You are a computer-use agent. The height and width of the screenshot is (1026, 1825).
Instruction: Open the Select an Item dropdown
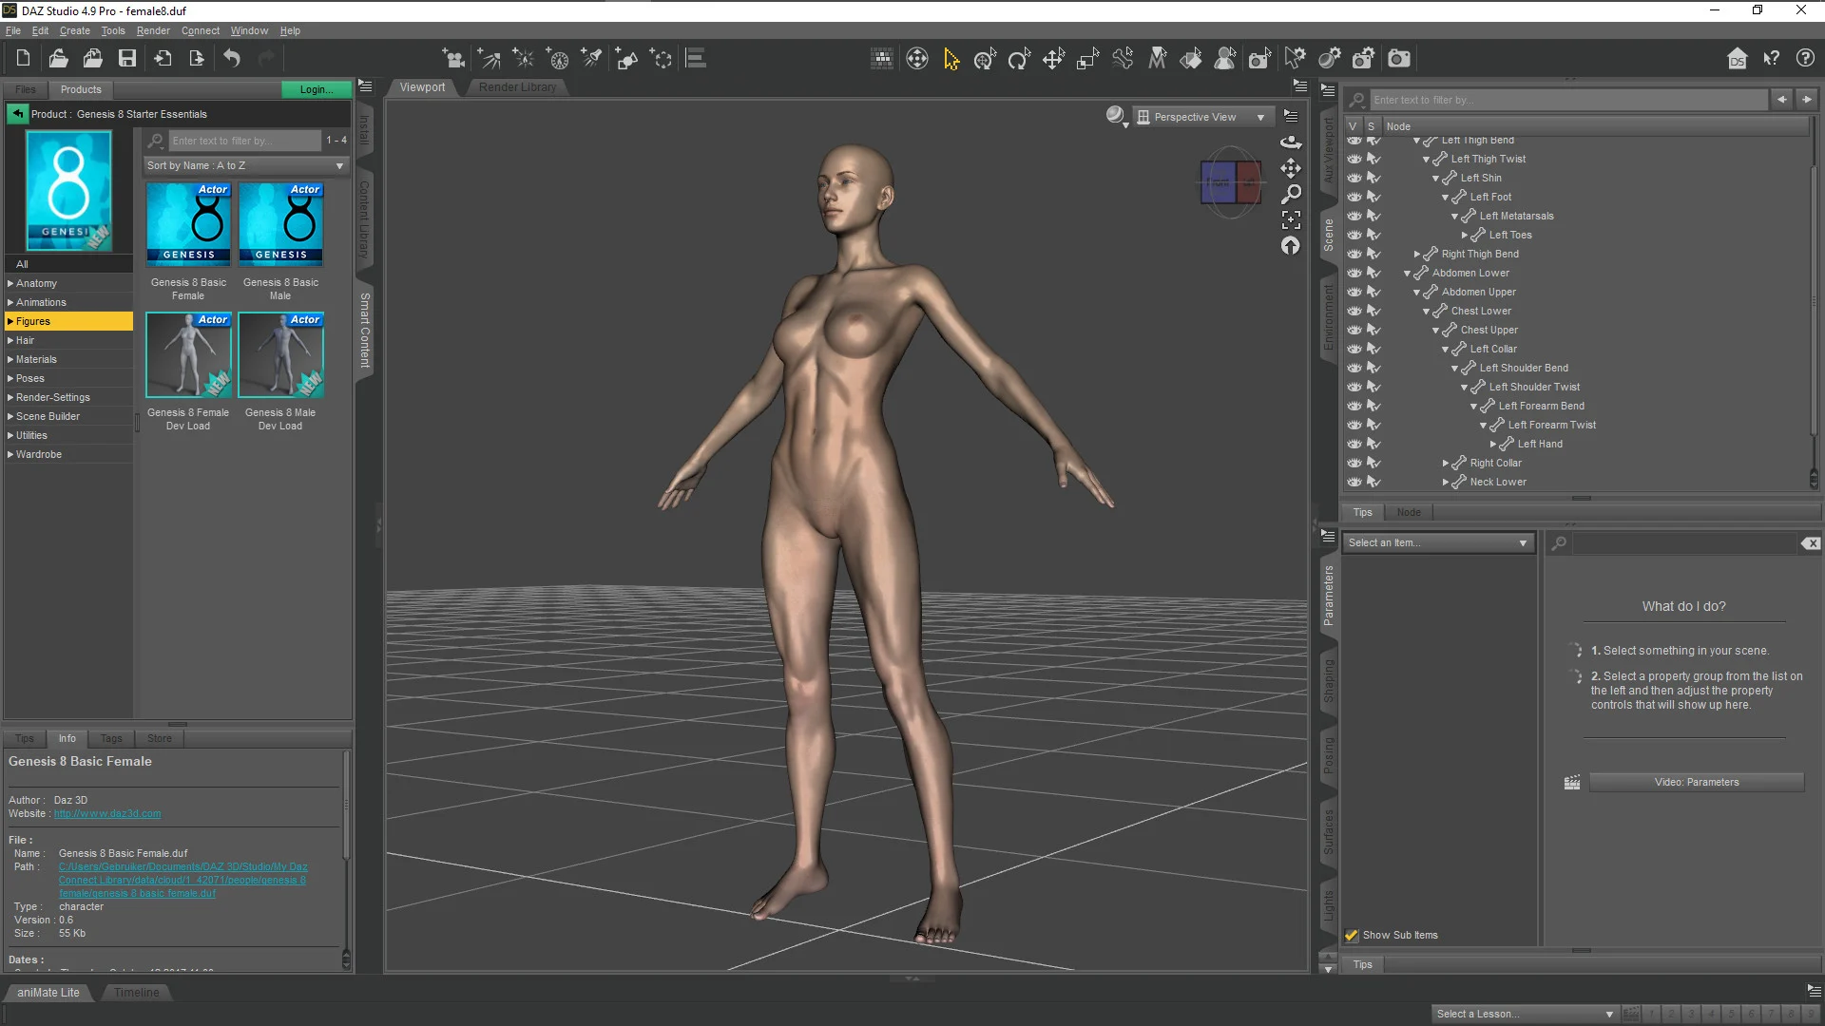[1437, 542]
